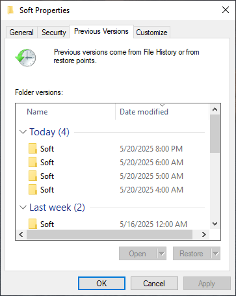The width and height of the screenshot is (236, 296).
Task: Open the Open button dropdown arrow
Action: (x=162, y=253)
